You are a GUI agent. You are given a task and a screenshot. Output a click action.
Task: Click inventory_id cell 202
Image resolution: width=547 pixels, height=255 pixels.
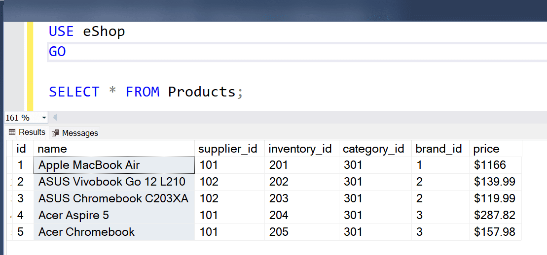(x=302, y=182)
